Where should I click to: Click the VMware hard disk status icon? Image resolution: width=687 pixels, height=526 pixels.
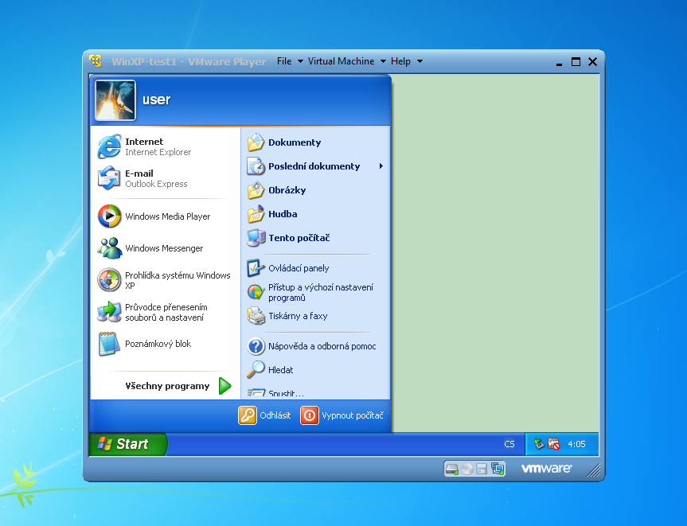(451, 469)
